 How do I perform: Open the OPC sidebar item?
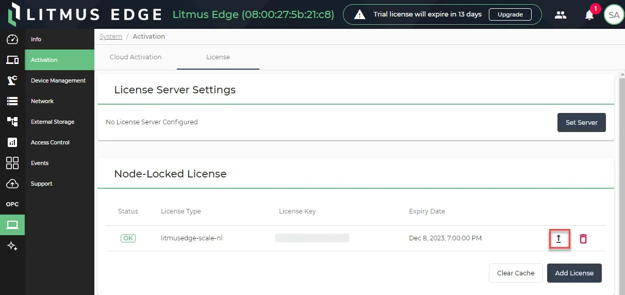click(12, 204)
